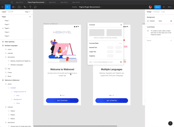Switch to the Design tab
This screenshot has height=127, width=174.
149,12
